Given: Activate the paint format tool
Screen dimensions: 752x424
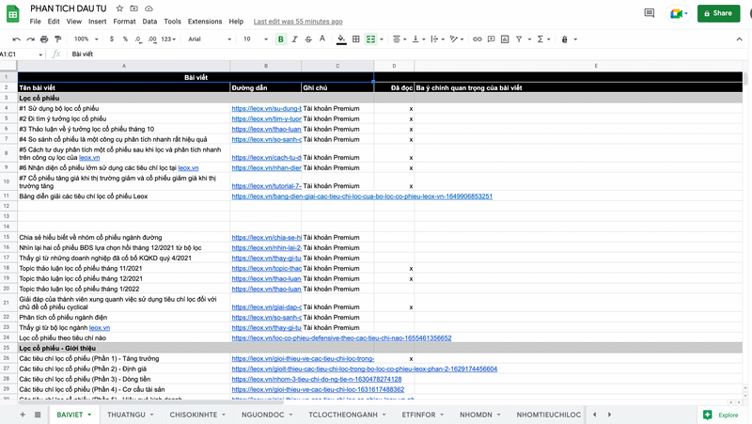Looking at the screenshot, I should (x=58, y=39).
